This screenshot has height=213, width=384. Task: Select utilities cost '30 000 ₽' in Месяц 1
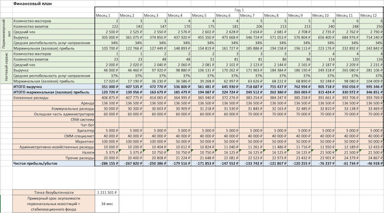click(x=107, y=109)
